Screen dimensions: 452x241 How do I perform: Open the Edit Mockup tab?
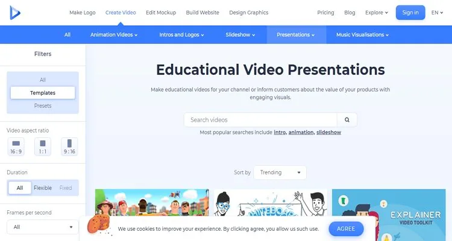161,13
